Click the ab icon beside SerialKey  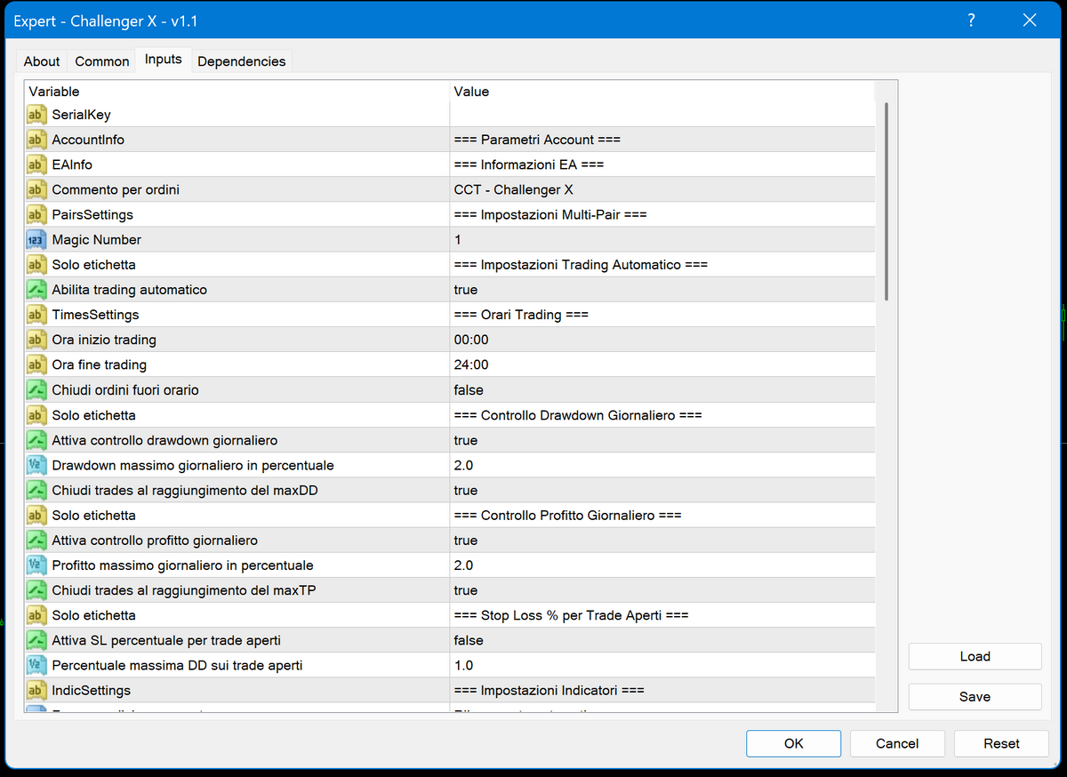pyautogui.click(x=36, y=114)
